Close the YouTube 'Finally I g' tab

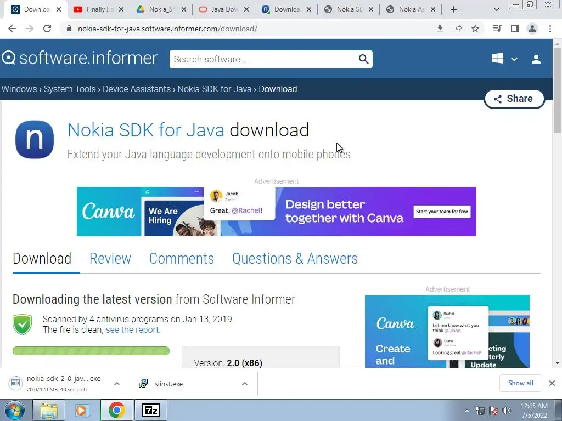[x=121, y=10]
